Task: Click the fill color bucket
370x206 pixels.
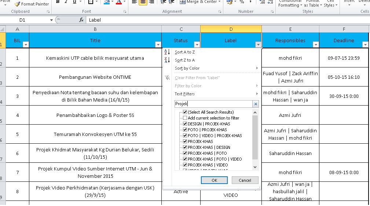Action: 107,2
